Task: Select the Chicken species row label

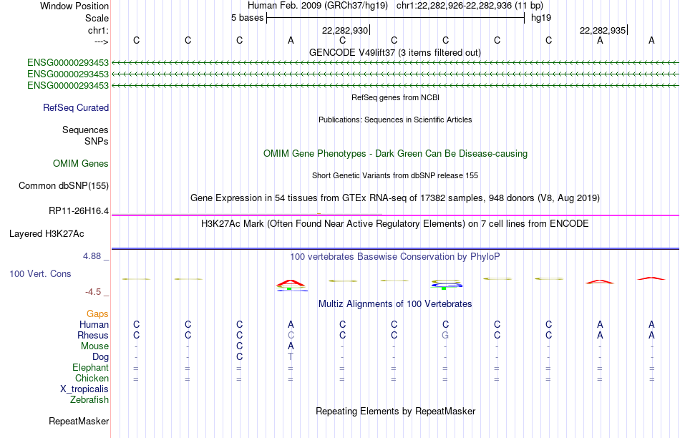Action: tap(92, 378)
